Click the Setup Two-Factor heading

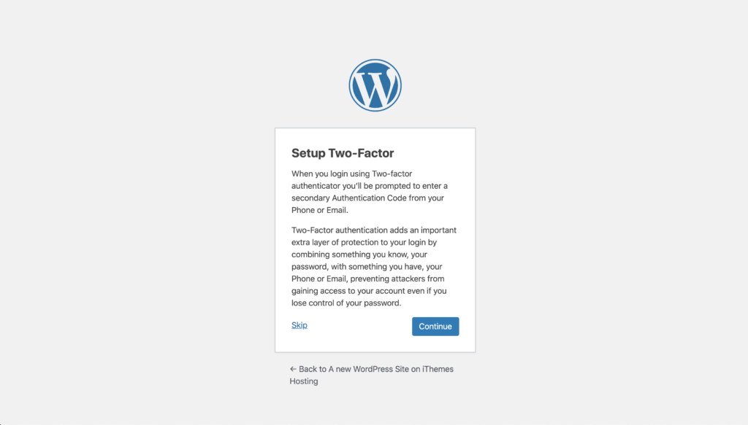click(x=343, y=153)
